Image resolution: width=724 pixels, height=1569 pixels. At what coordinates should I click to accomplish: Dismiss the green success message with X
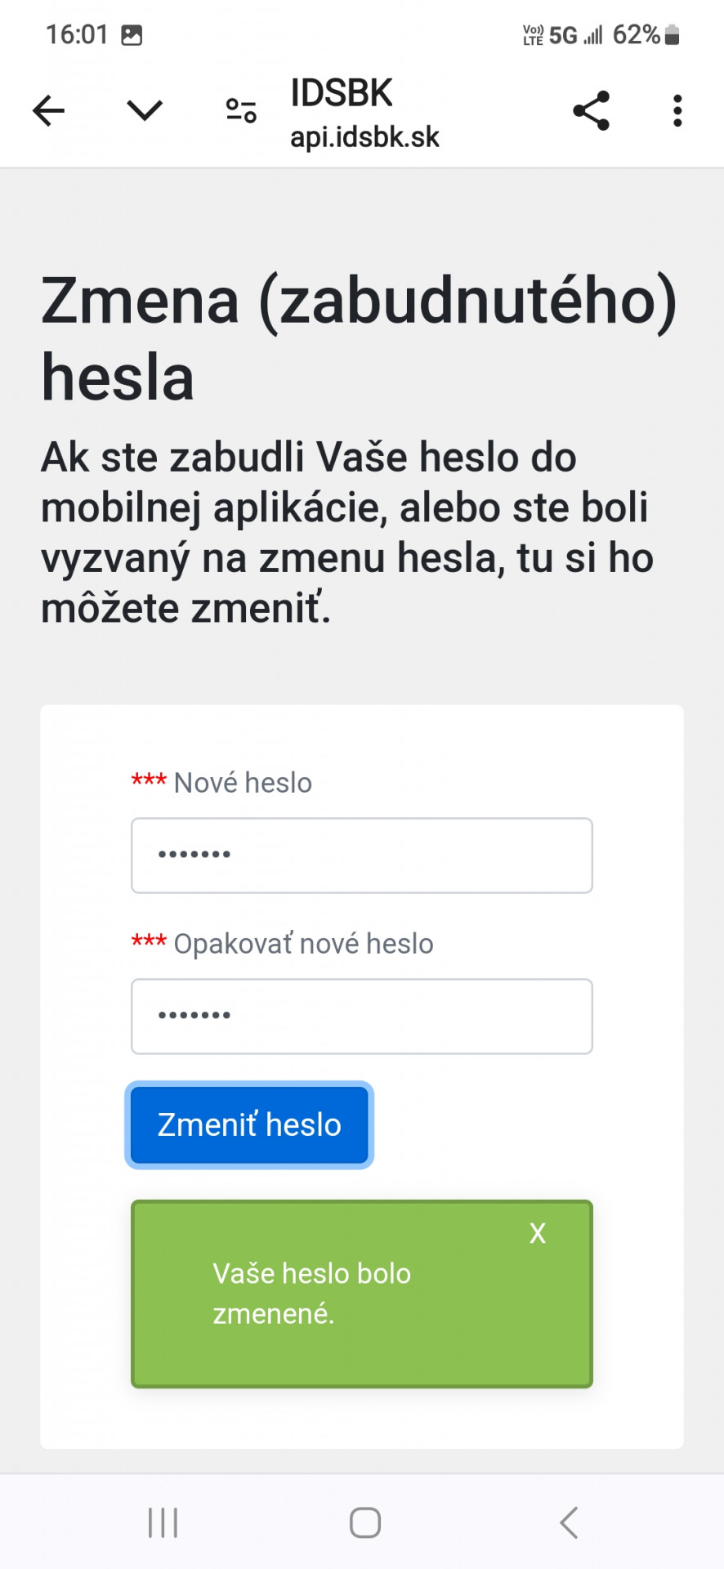(x=537, y=1233)
